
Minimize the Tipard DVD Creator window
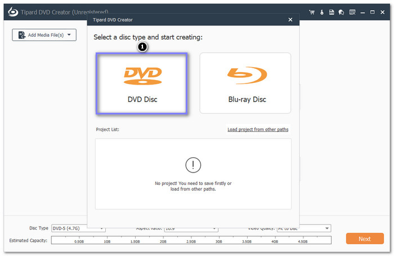362,12
